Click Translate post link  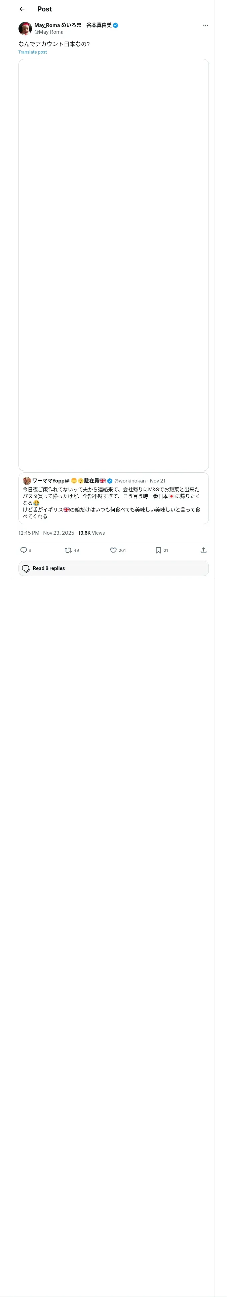(33, 52)
